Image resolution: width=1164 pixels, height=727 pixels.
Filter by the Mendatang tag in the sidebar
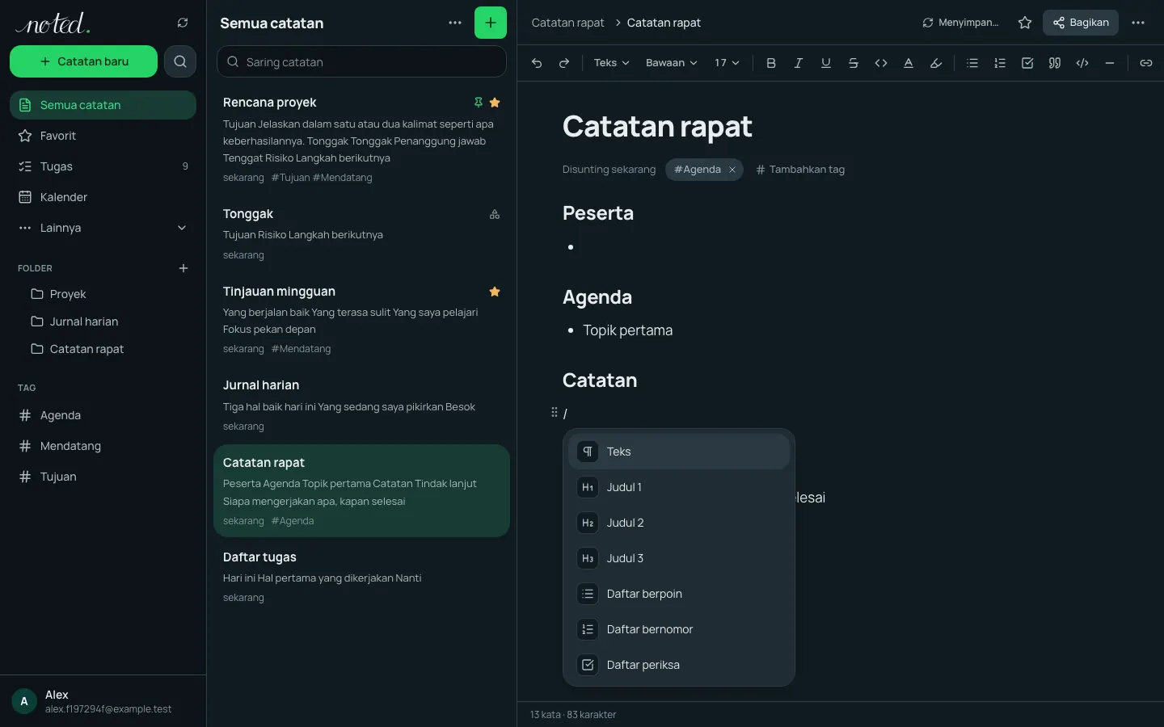coord(103,446)
